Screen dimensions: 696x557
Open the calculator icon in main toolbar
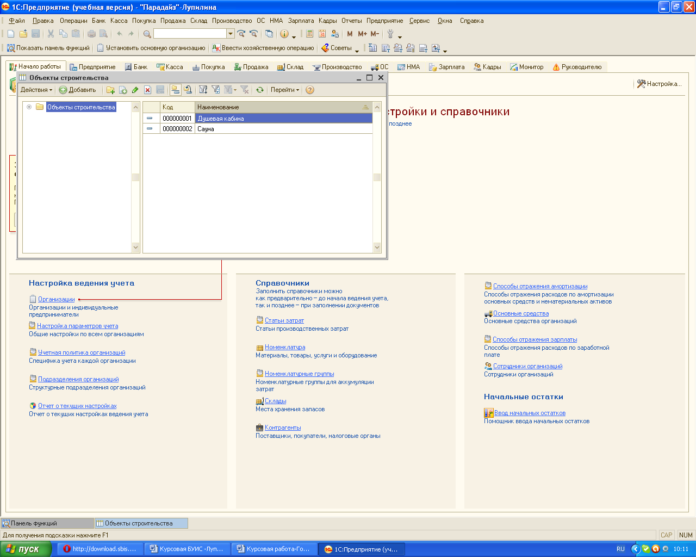(x=309, y=34)
